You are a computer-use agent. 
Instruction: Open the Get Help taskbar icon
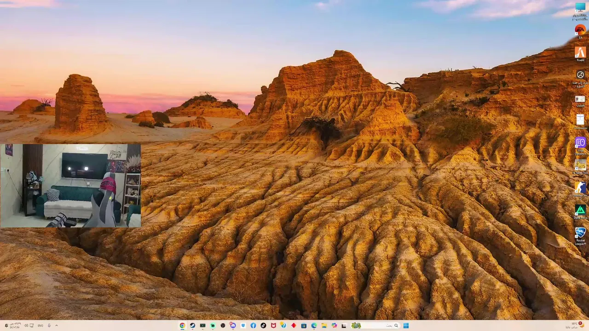[x=283, y=325]
